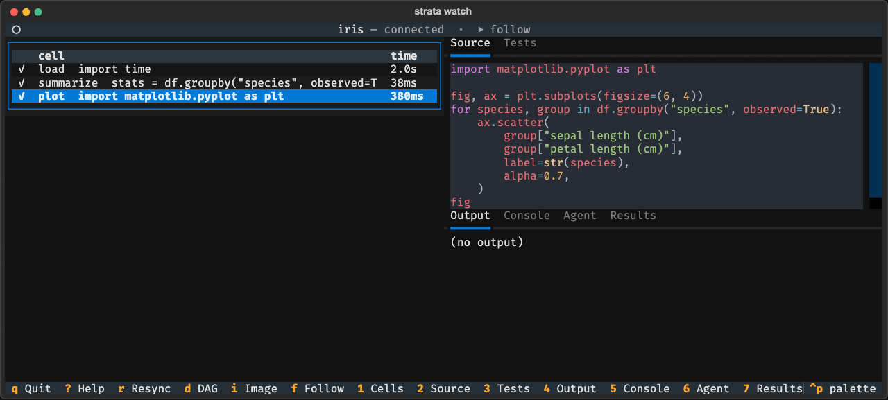Focus Agent via footer shortcut 6
This screenshot has height=400, width=888.
point(707,389)
